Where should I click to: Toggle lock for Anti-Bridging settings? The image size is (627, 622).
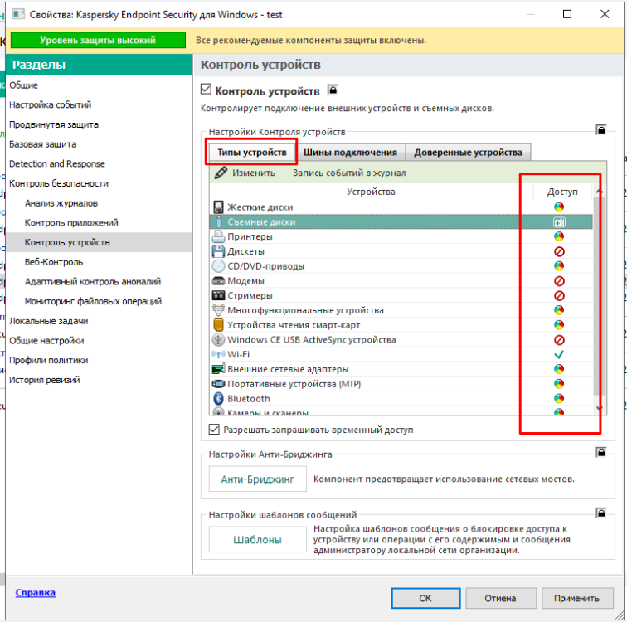coord(601,452)
